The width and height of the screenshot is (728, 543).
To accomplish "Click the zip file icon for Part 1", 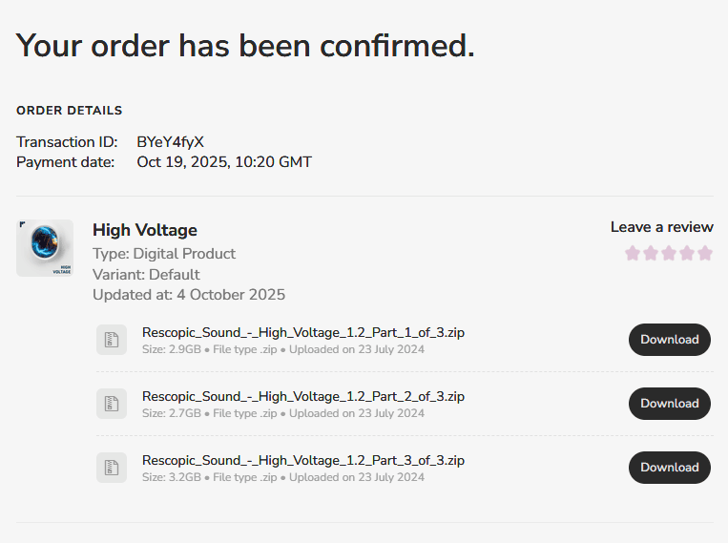I will click(112, 340).
